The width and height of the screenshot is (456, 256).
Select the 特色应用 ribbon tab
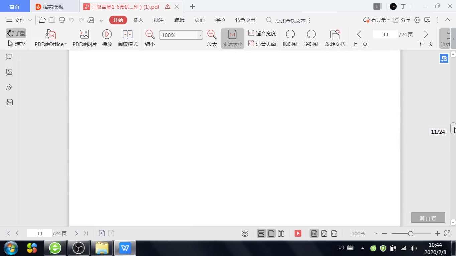coord(245,20)
